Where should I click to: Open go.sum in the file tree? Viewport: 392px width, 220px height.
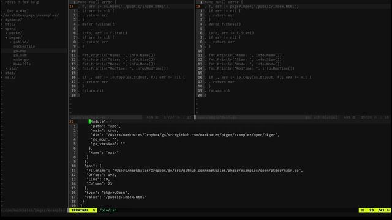coord(20,55)
